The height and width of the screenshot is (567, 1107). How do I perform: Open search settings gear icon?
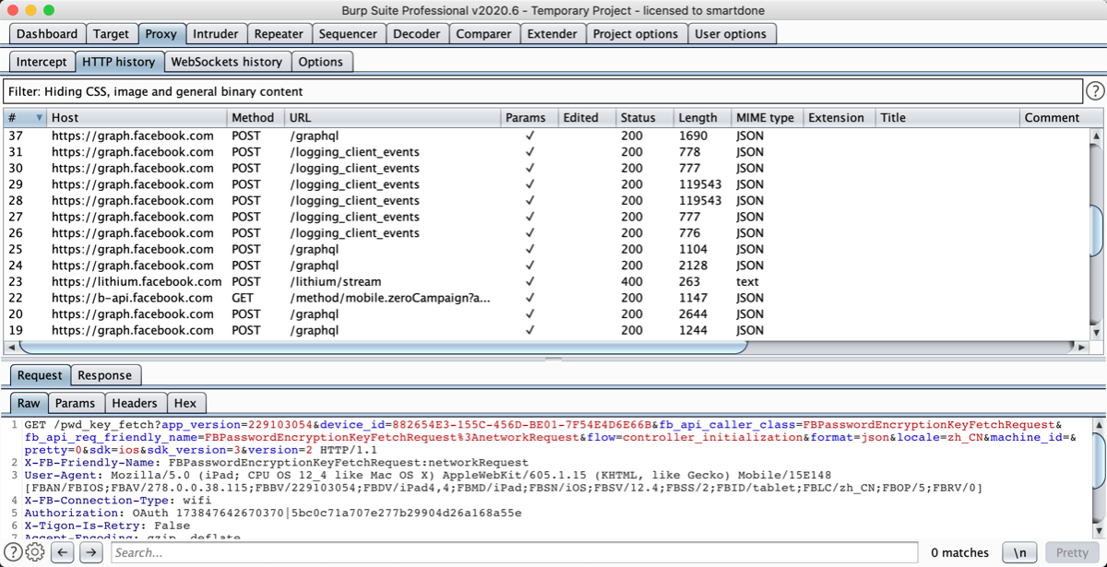[35, 552]
